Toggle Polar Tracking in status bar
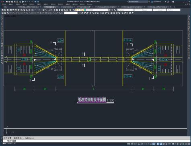This screenshot has height=146, width=191. [x=142, y=144]
